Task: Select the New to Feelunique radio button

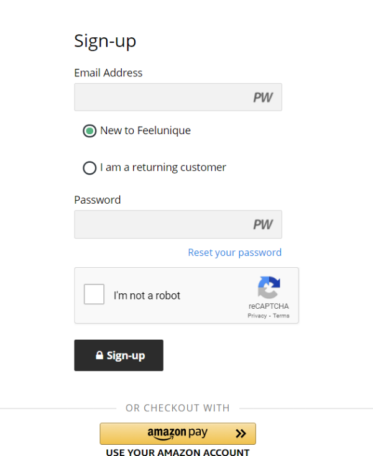Action: [x=90, y=131]
